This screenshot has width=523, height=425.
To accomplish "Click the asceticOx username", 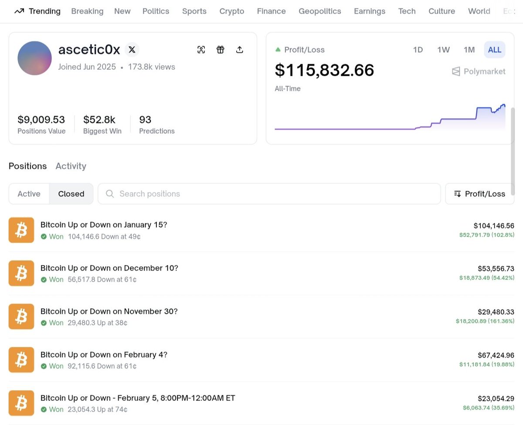I will click(x=89, y=50).
